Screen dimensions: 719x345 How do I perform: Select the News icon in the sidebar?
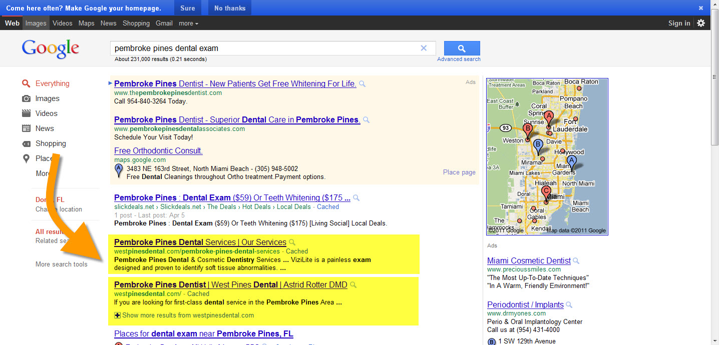click(x=27, y=128)
